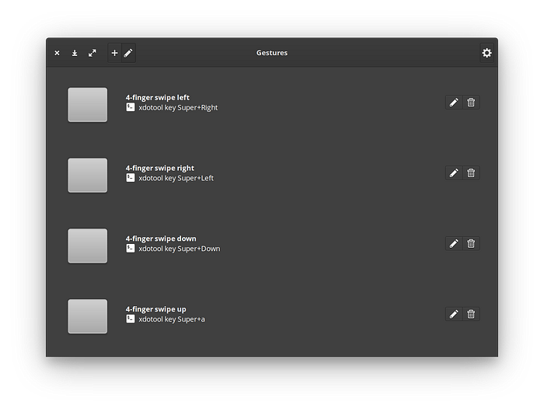This screenshot has width=544, height=411.
Task: Click the swipe left gesture thumbnail
Action: tap(87, 105)
